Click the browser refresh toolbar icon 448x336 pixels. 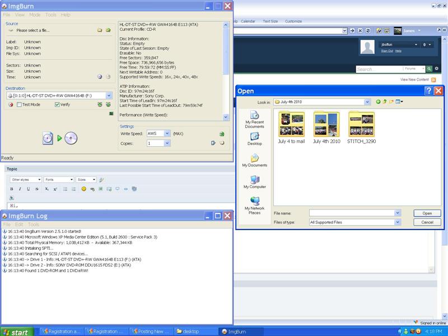(368, 31)
